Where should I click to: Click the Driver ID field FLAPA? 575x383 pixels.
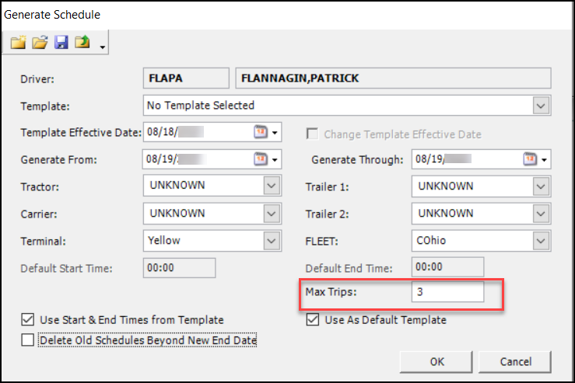[x=185, y=78]
